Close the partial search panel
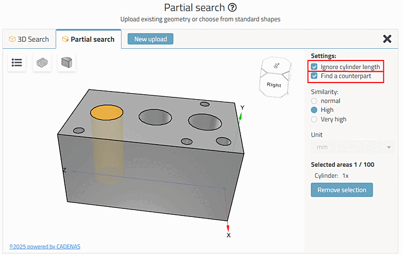Image resolution: width=402 pixels, height=255 pixels. (387, 39)
